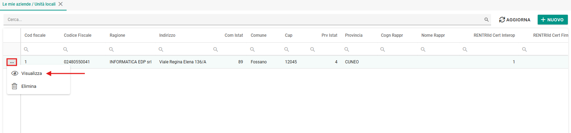The height and width of the screenshot is (133, 571).
Task: Close the Le mie aziende / Unità locali tab
Action: (x=61, y=4)
